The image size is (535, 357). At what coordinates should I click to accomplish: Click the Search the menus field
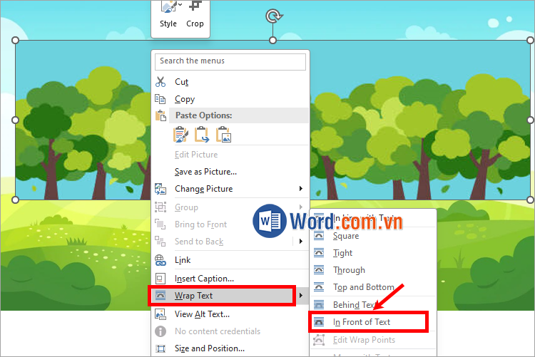(x=230, y=62)
